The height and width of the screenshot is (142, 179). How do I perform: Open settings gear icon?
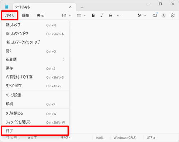[173, 15]
